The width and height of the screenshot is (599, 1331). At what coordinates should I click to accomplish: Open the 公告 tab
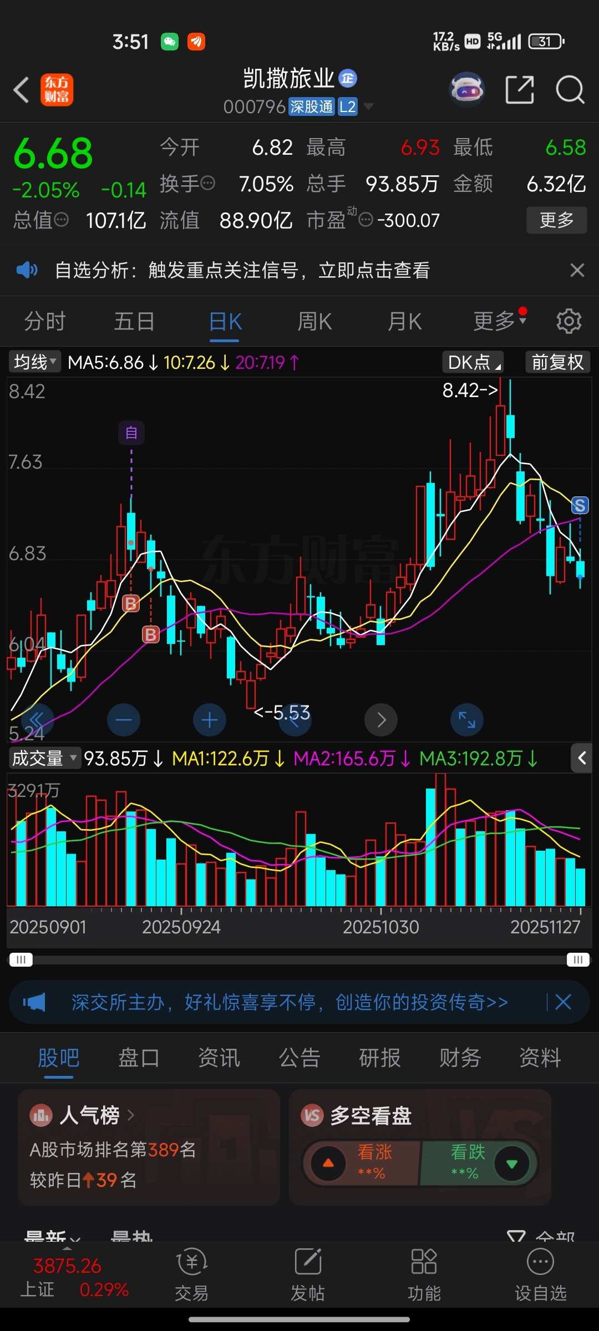pos(299,1058)
